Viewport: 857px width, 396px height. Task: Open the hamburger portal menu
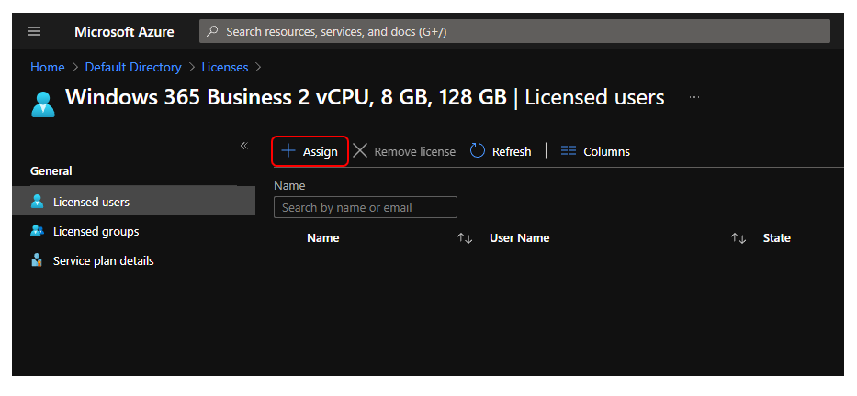(x=34, y=32)
